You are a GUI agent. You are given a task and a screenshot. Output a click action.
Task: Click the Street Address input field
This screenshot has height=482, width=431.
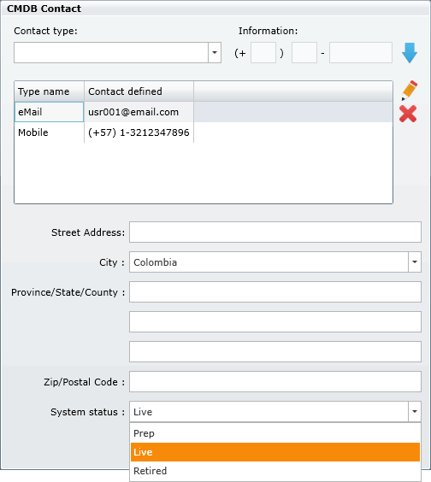click(x=275, y=232)
